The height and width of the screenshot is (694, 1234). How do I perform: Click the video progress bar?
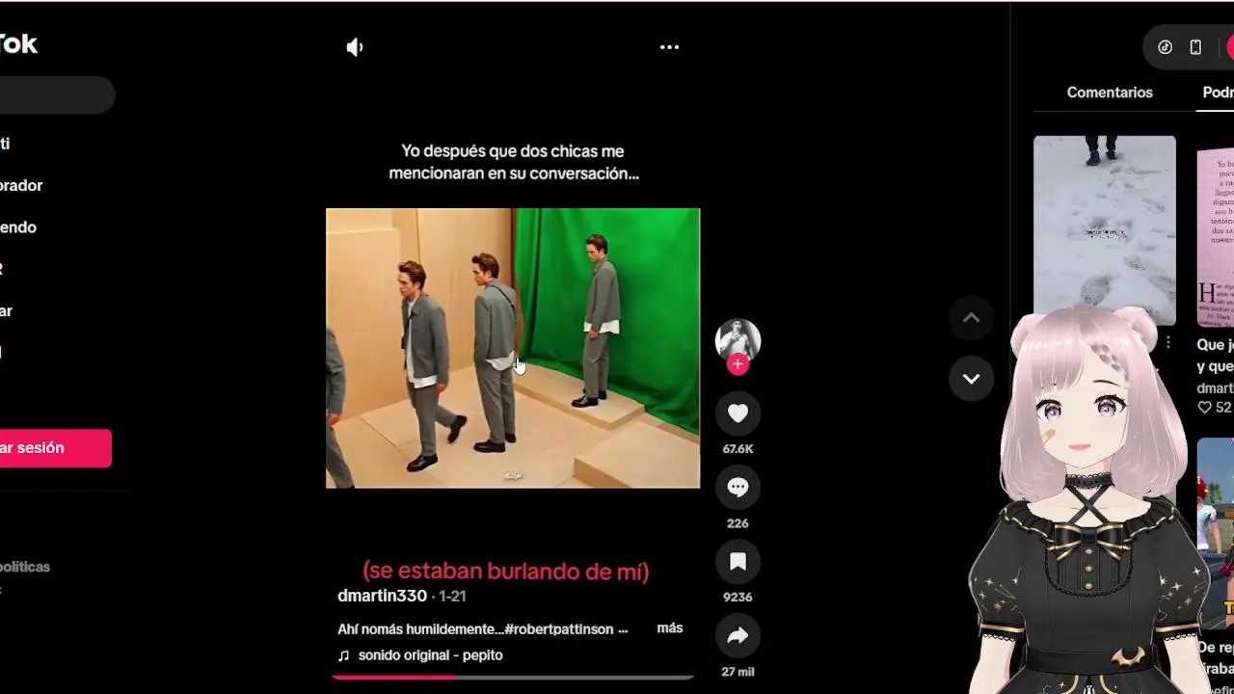513,678
